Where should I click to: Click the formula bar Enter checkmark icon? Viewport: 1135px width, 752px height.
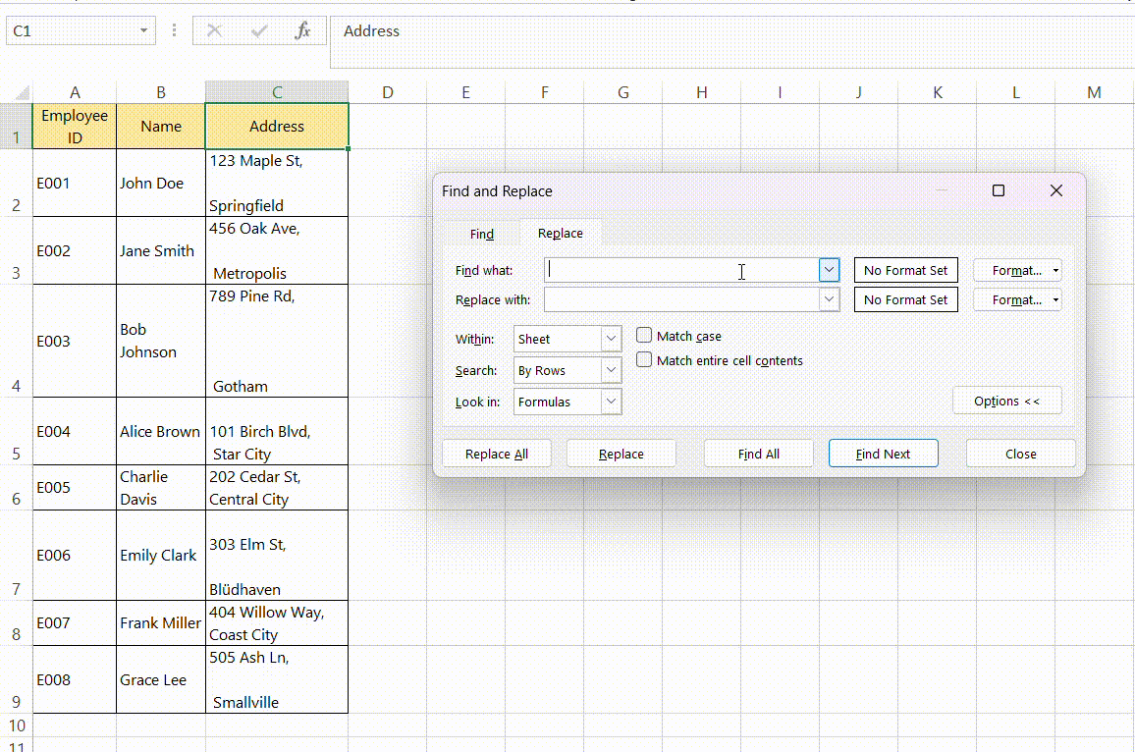[259, 30]
